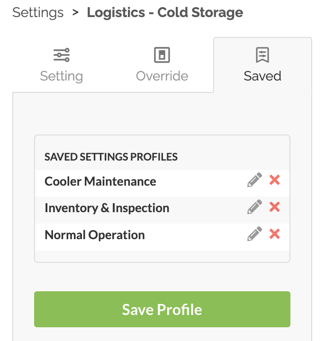Click the Saved Settings Profiles header
Image resolution: width=325 pixels, height=341 pixels.
pyautogui.click(x=111, y=157)
